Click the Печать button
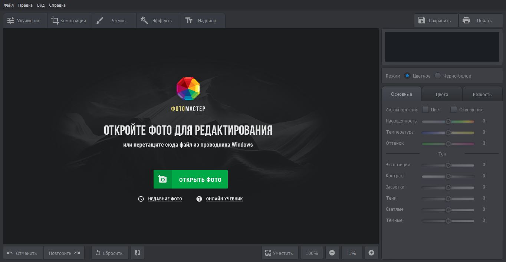The height and width of the screenshot is (262, 506). click(x=480, y=20)
